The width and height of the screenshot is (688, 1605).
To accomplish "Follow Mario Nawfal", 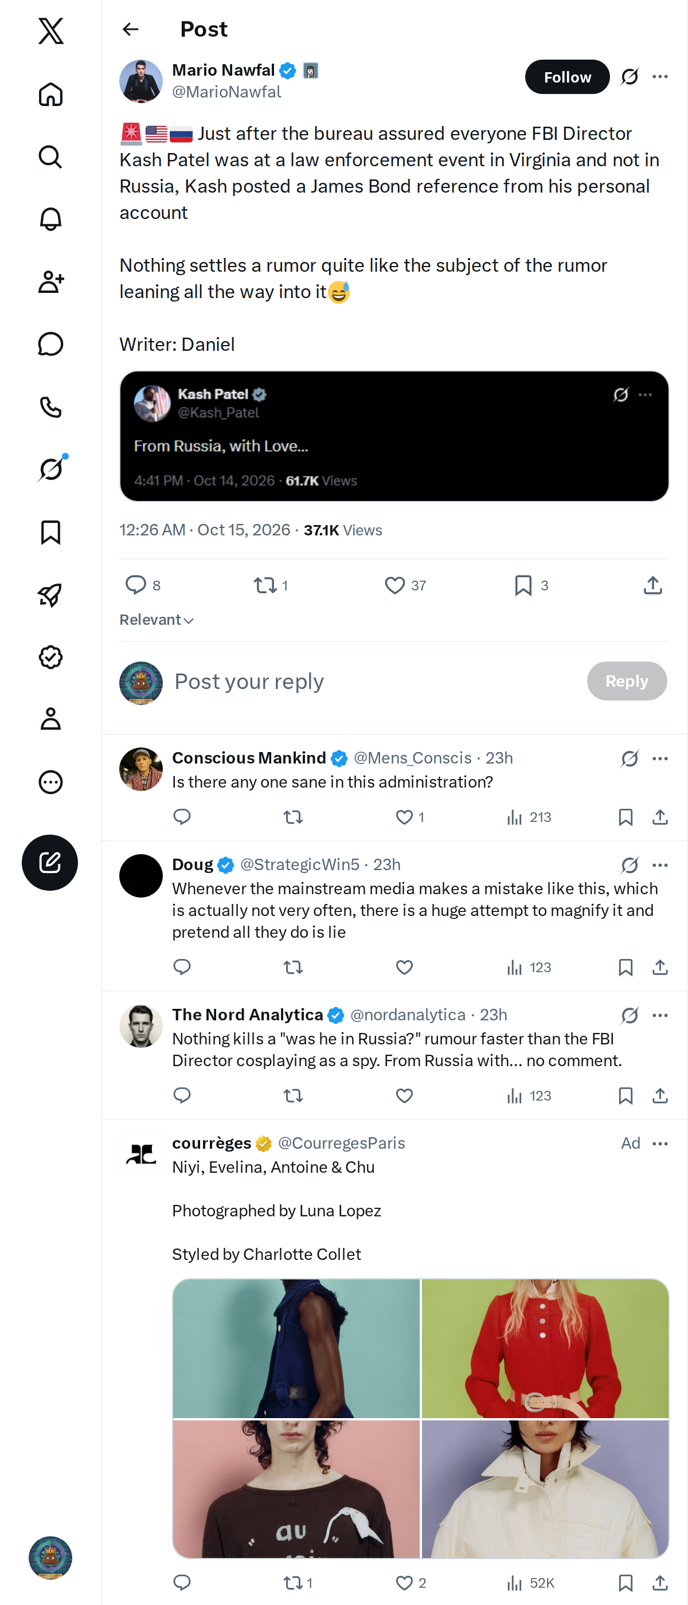I will coord(567,77).
